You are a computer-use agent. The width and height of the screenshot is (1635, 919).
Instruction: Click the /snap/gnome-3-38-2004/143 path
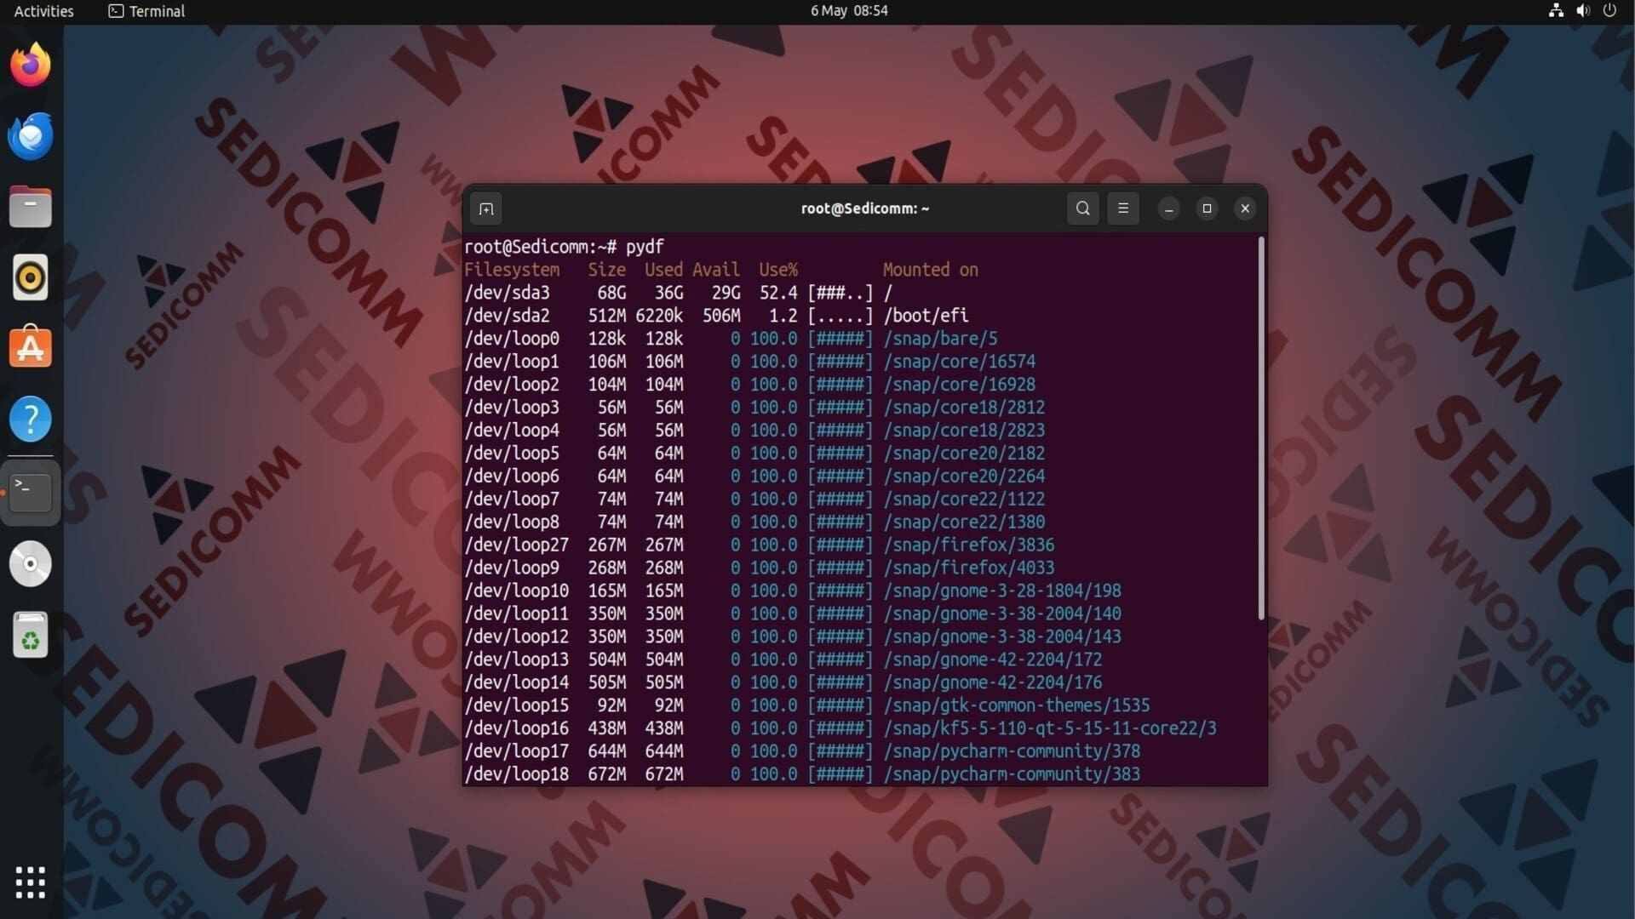point(1002,636)
